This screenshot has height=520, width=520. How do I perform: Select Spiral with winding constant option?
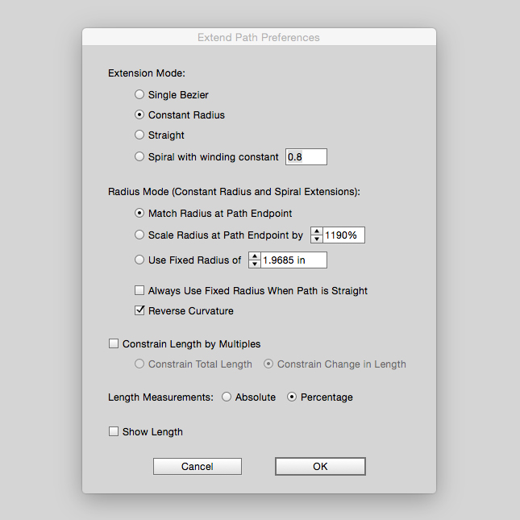point(139,156)
